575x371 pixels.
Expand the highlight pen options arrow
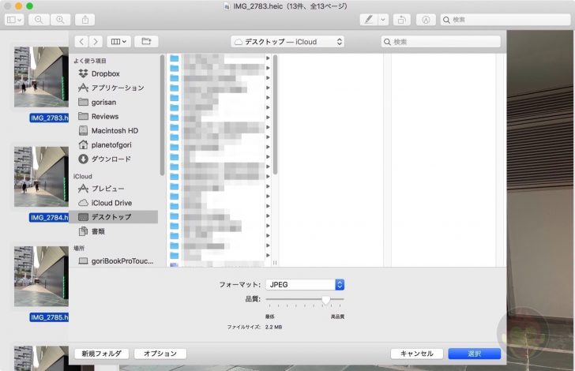click(383, 20)
